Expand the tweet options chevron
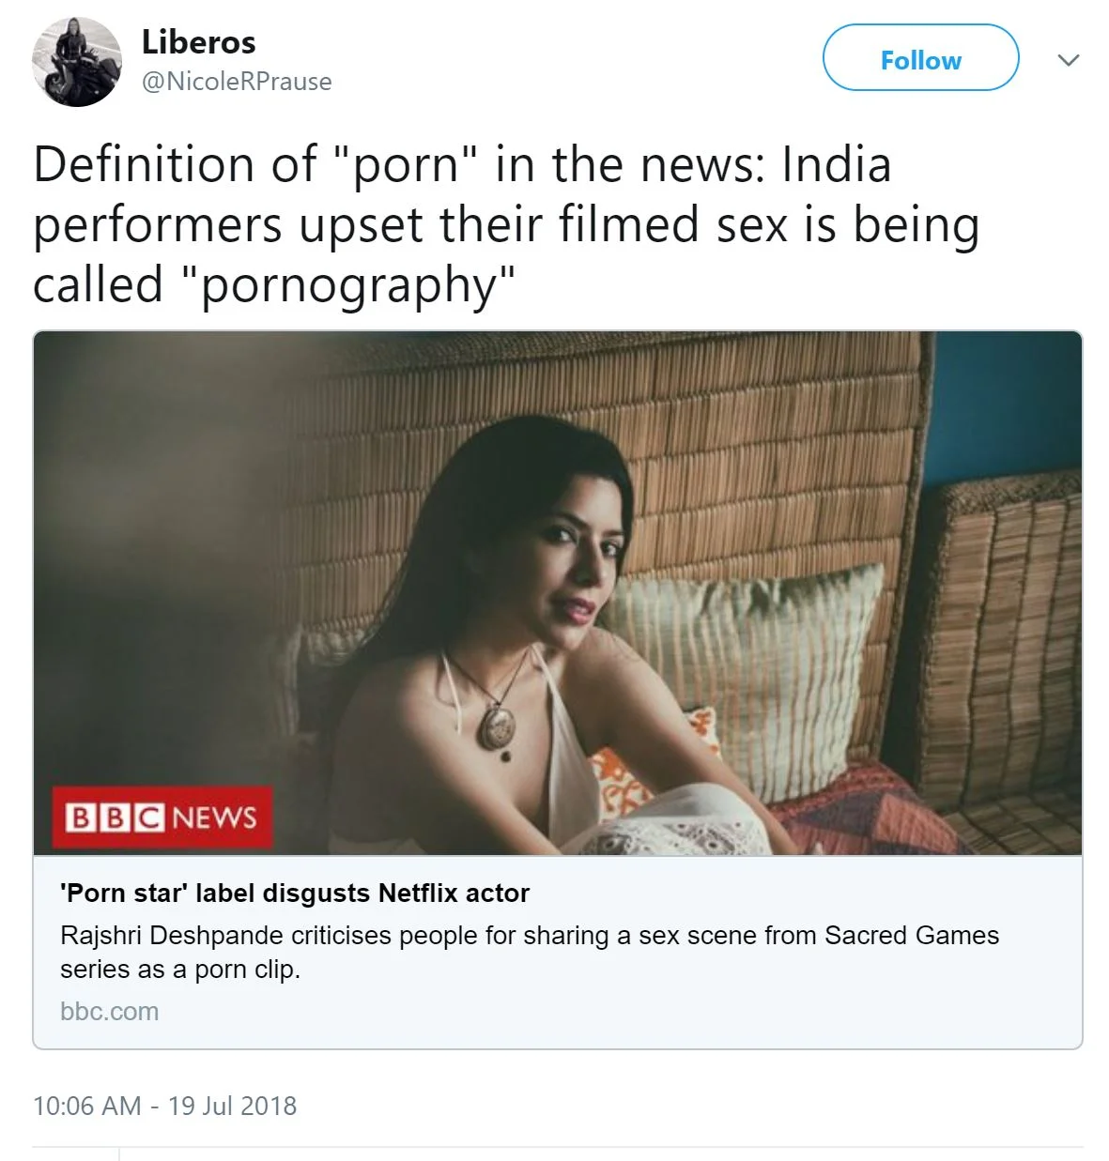 [1068, 60]
